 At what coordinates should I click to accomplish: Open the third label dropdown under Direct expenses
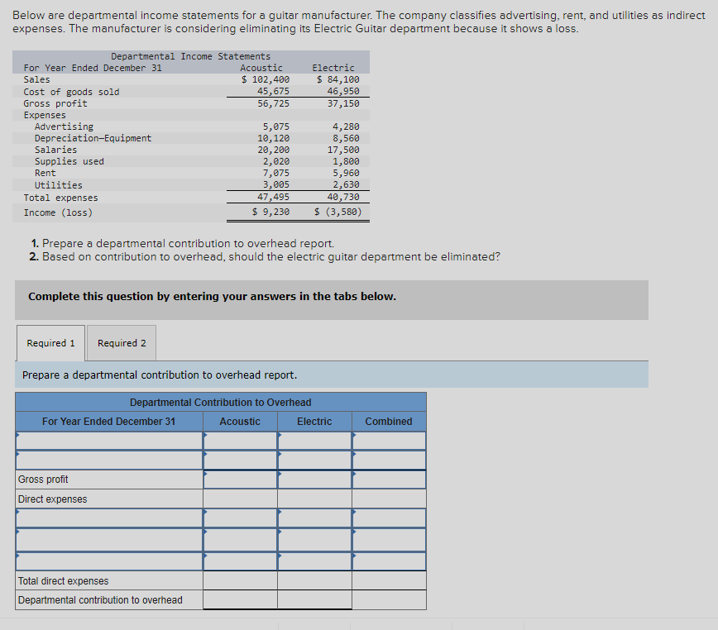coord(108,557)
